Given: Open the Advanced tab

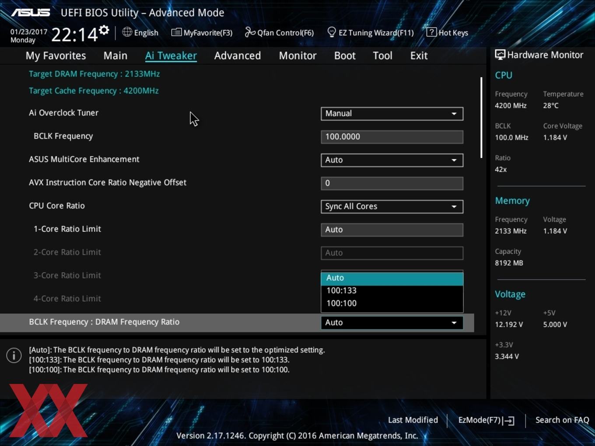Looking at the screenshot, I should click(x=238, y=56).
